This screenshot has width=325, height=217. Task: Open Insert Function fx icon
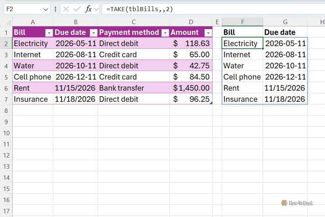tap(88, 9)
